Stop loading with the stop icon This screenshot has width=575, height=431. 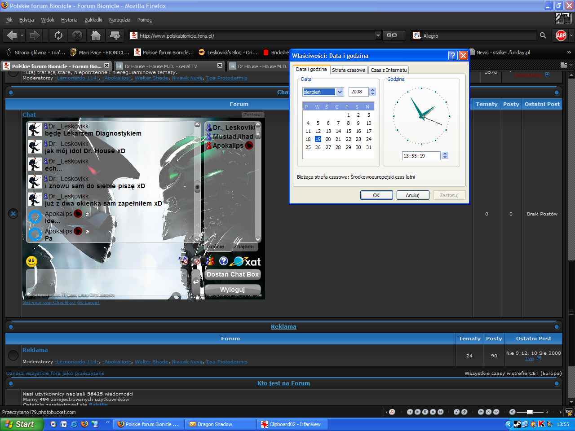pyautogui.click(x=77, y=35)
